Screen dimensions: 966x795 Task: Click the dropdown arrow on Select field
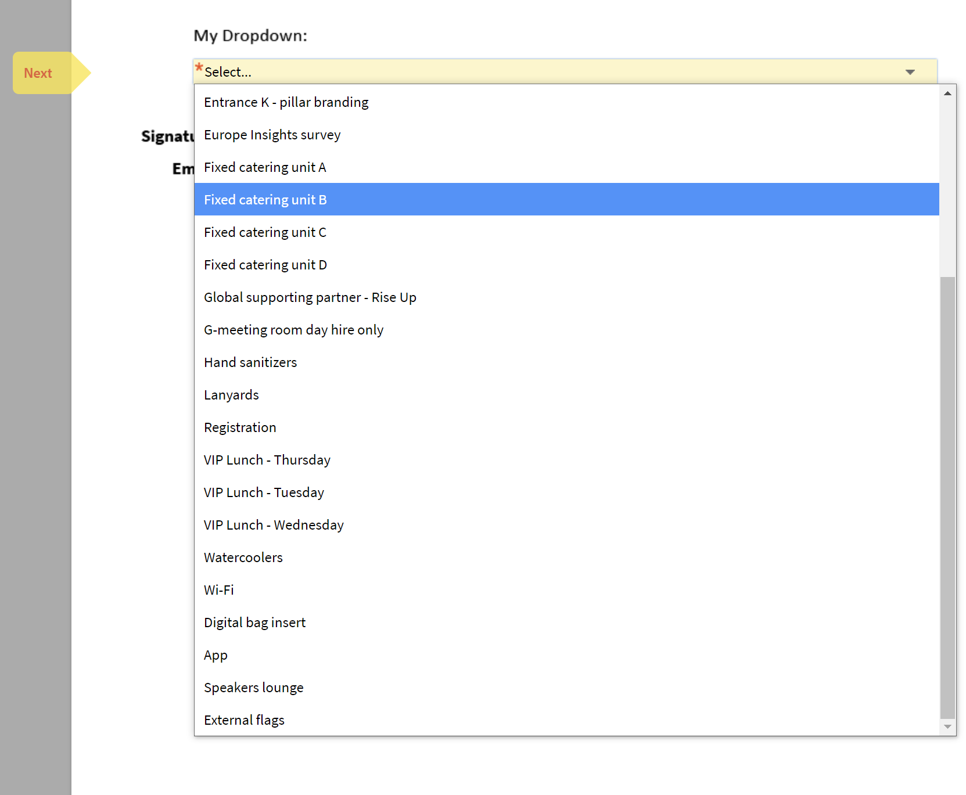pyautogui.click(x=910, y=72)
